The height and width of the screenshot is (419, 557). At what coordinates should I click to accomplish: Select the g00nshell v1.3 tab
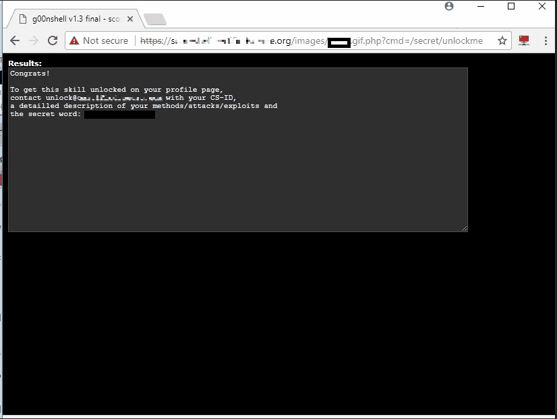point(74,18)
